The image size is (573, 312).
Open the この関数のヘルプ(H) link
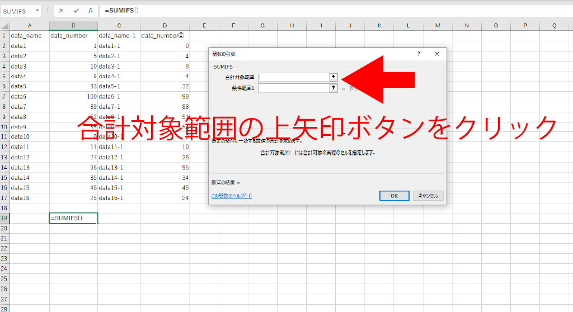click(231, 196)
